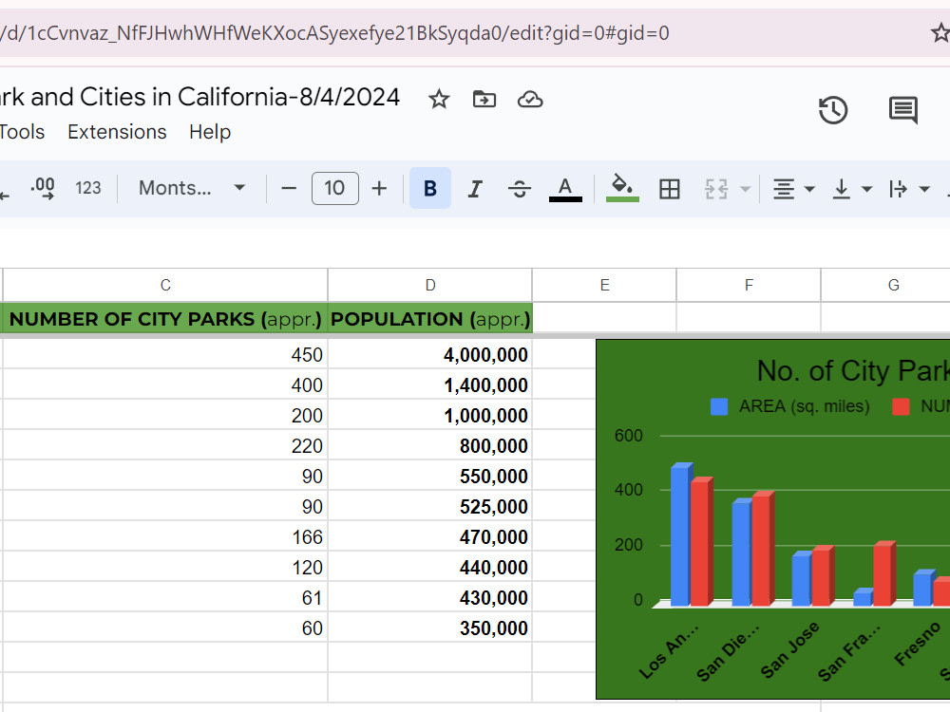Select the cell containing 60
This screenshot has height=712, width=950.
click(x=165, y=628)
